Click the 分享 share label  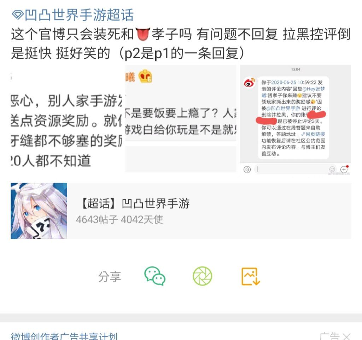pyautogui.click(x=110, y=276)
